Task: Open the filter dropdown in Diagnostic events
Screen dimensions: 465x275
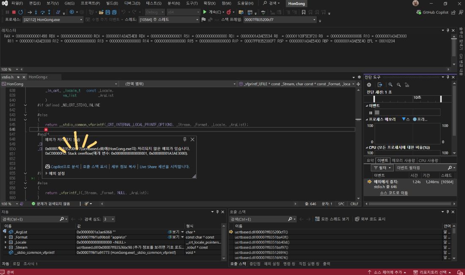Action: pos(382,168)
